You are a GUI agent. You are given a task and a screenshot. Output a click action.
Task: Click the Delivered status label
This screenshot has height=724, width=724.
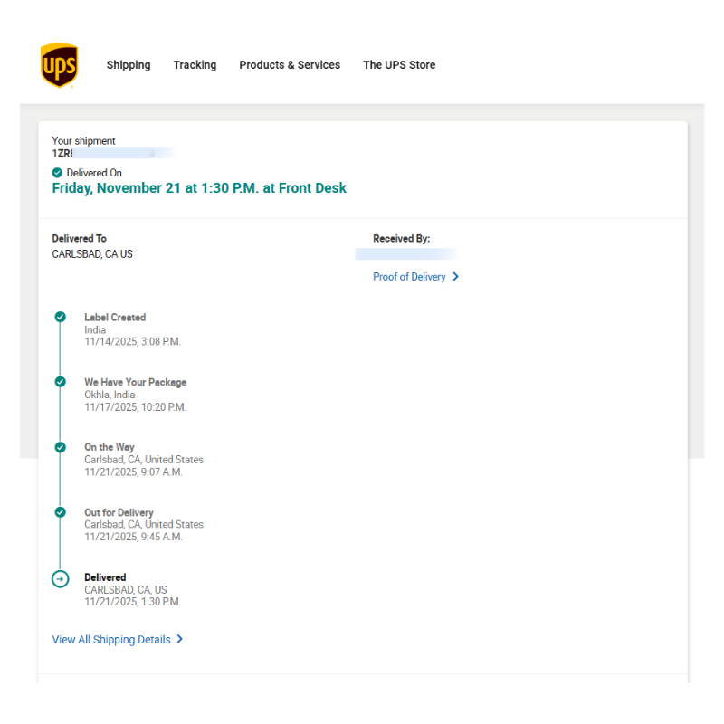click(105, 577)
